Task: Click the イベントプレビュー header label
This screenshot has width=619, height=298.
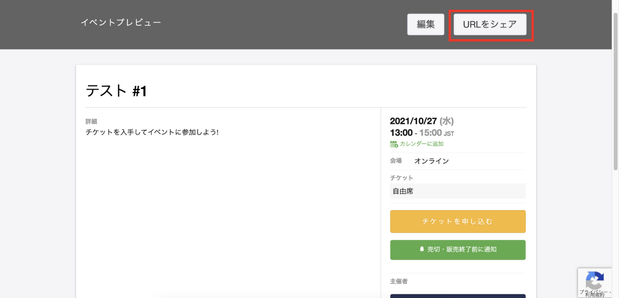Action: click(x=121, y=21)
